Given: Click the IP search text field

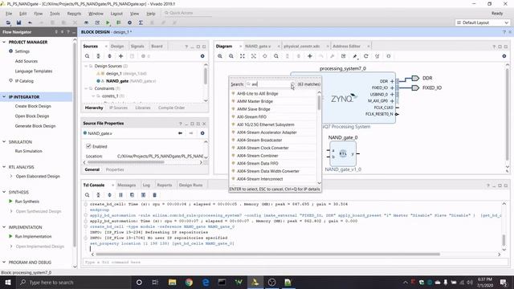Looking at the screenshot, I should click(x=270, y=84).
